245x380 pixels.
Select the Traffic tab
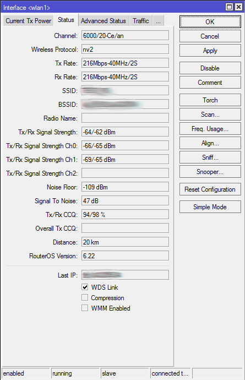click(141, 21)
